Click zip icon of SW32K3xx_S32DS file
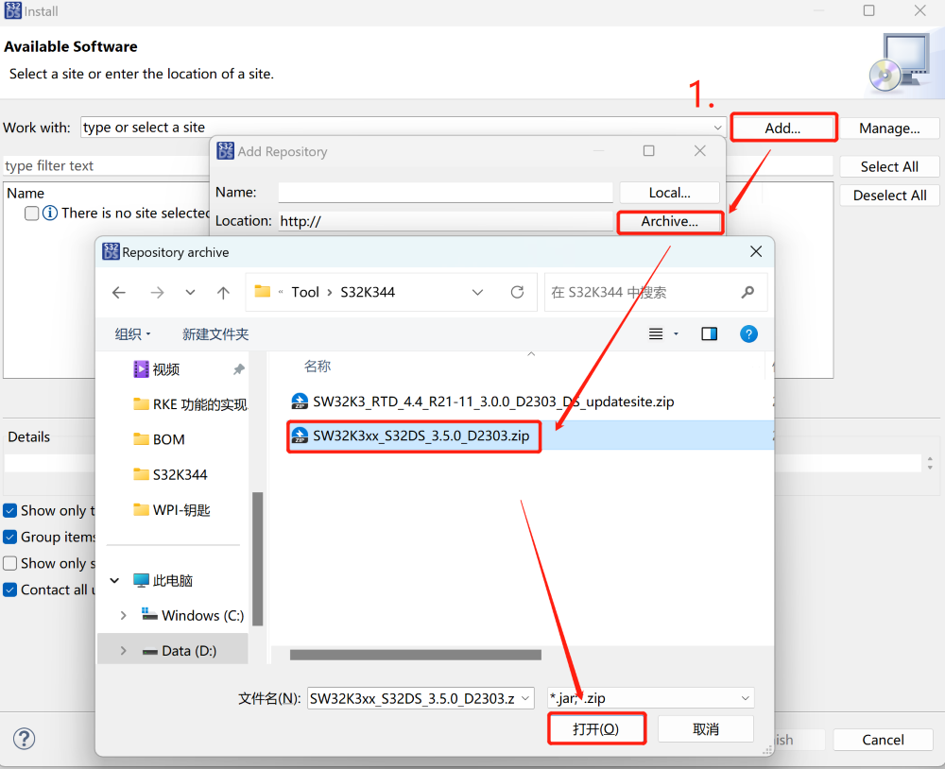This screenshot has height=769, width=945. [300, 436]
